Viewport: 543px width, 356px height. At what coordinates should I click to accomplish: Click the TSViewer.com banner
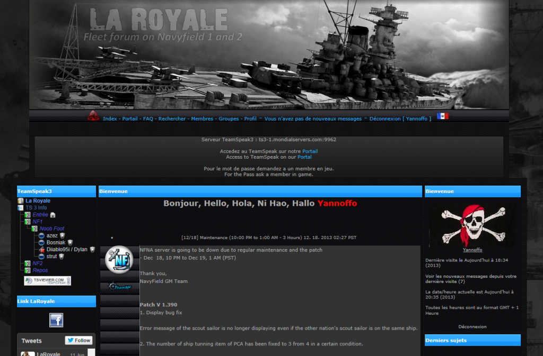47,281
